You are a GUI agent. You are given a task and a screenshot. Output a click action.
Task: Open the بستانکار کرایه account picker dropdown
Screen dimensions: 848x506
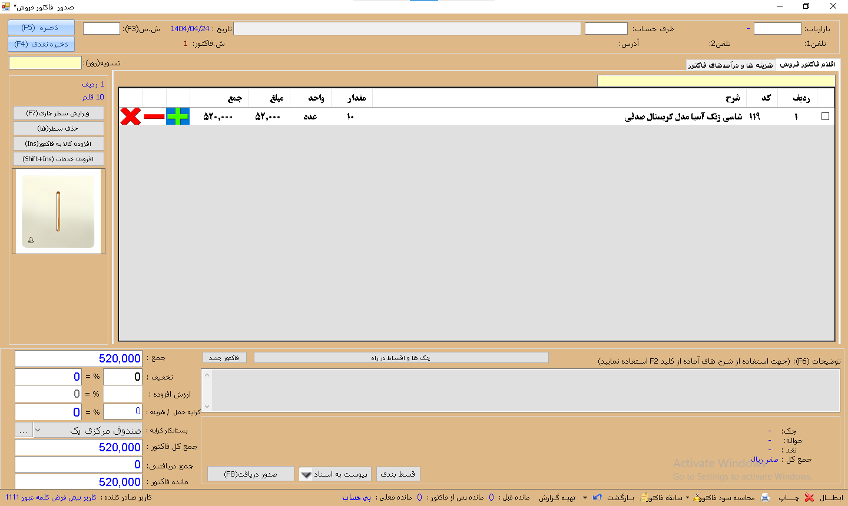click(x=37, y=430)
